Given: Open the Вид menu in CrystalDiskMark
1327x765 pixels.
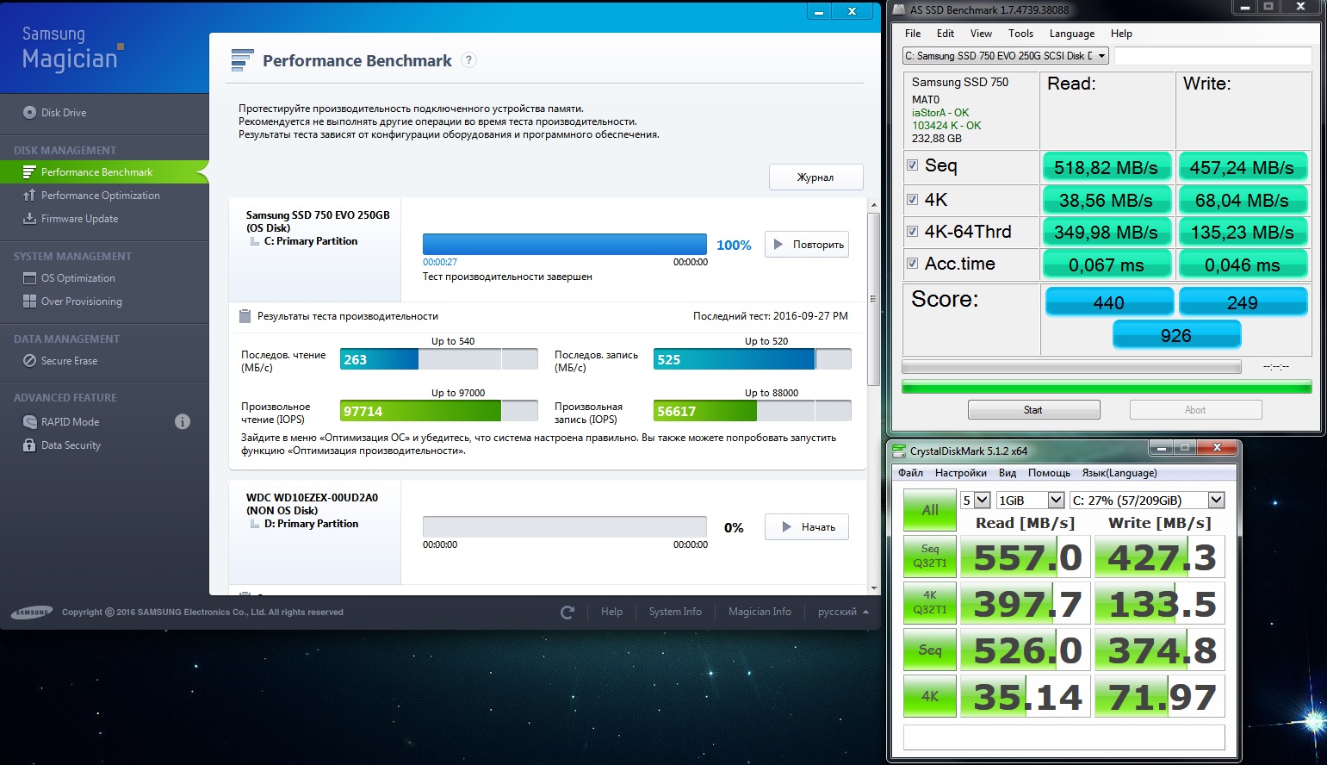Looking at the screenshot, I should 1008,473.
